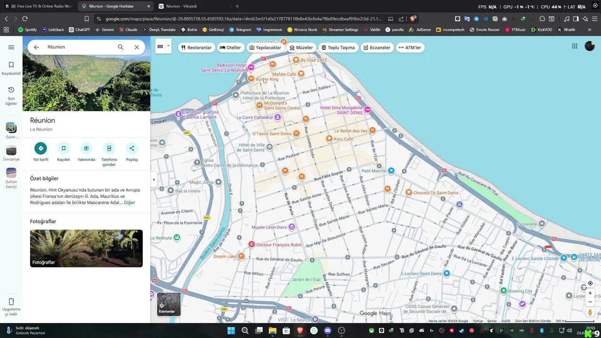Click the Şartlar link

point(492,321)
